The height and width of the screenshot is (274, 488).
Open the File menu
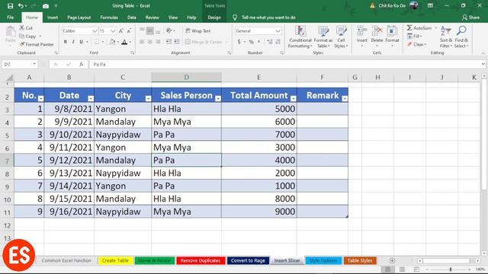coord(10,18)
